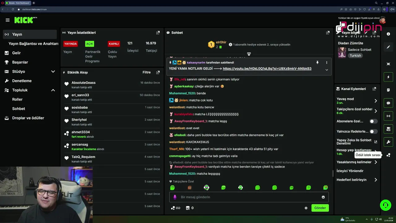Open the emoji picker in message box
Viewport: 396px width, 223px height.
point(323,197)
